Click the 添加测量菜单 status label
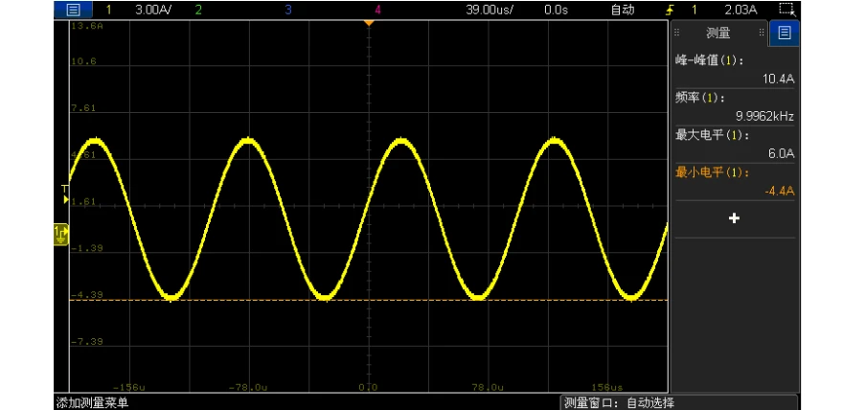843x410 pixels. point(93,402)
